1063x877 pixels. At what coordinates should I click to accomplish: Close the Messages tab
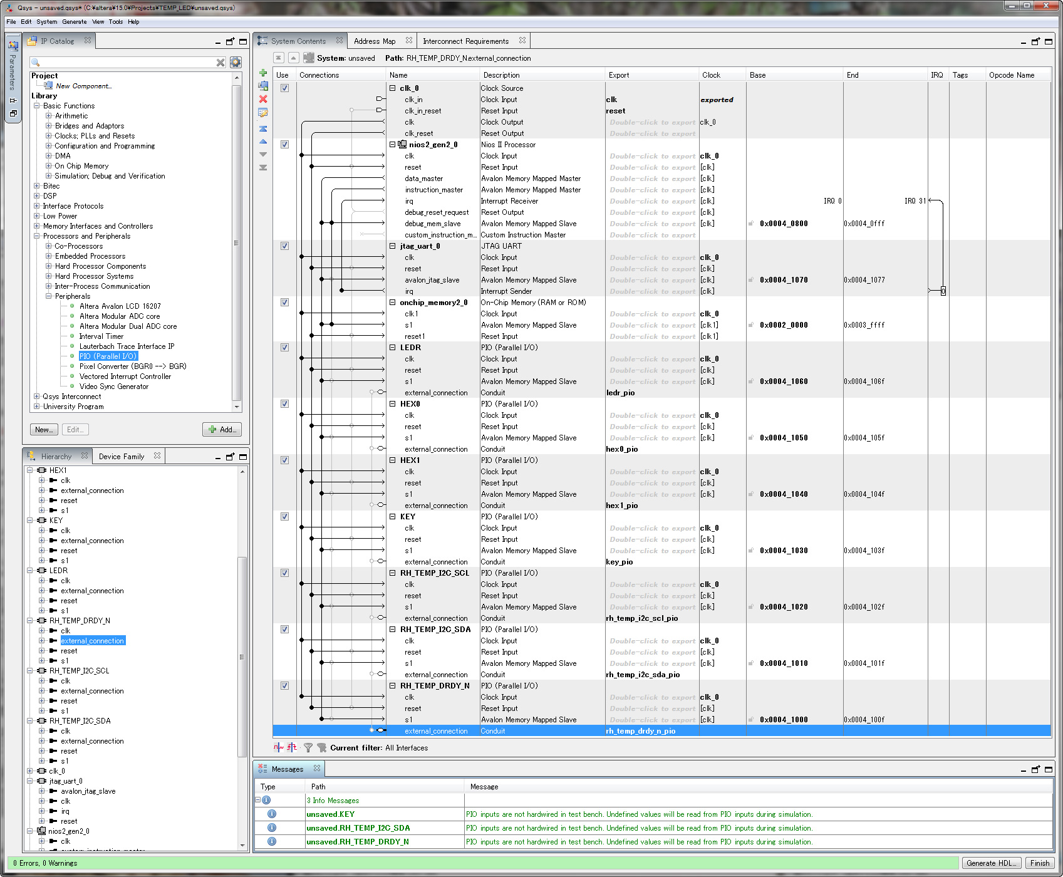click(x=317, y=768)
